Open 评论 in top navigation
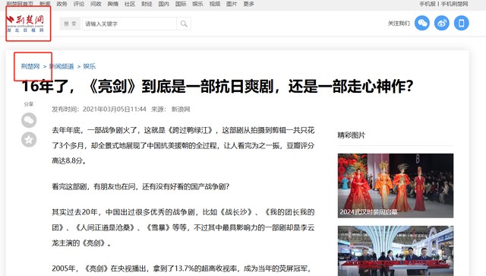The image size is (486, 276). click(79, 4)
